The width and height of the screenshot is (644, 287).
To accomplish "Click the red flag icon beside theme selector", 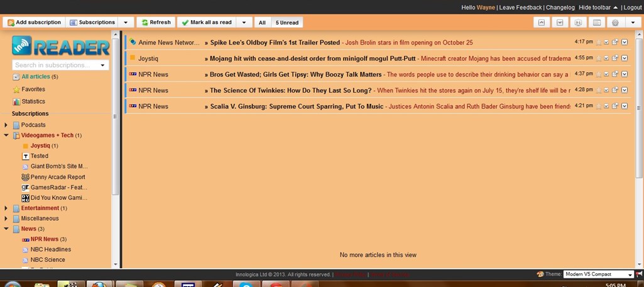I will (x=639, y=274).
